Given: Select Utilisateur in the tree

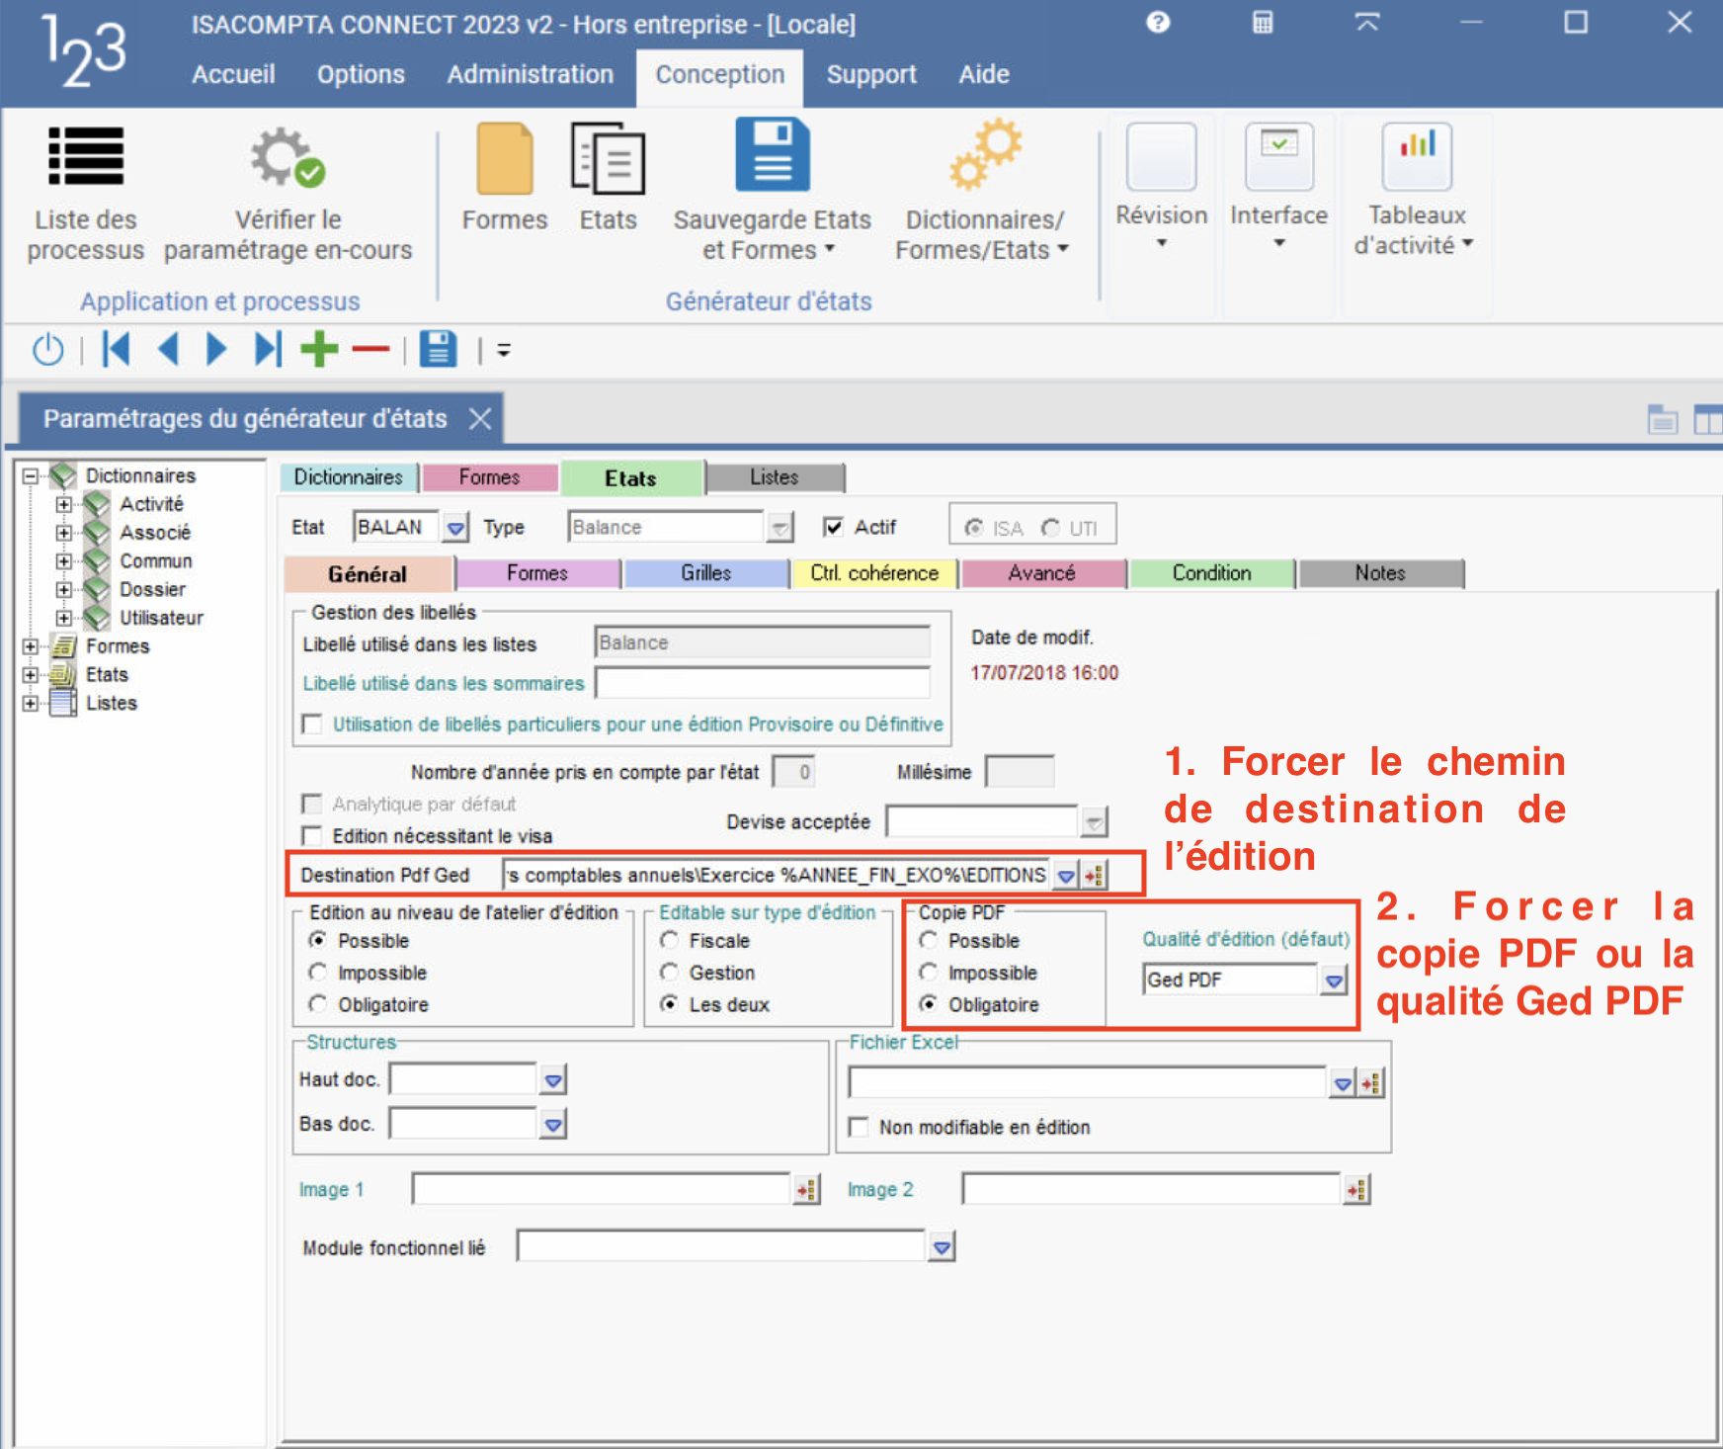Looking at the screenshot, I should coord(161,618).
